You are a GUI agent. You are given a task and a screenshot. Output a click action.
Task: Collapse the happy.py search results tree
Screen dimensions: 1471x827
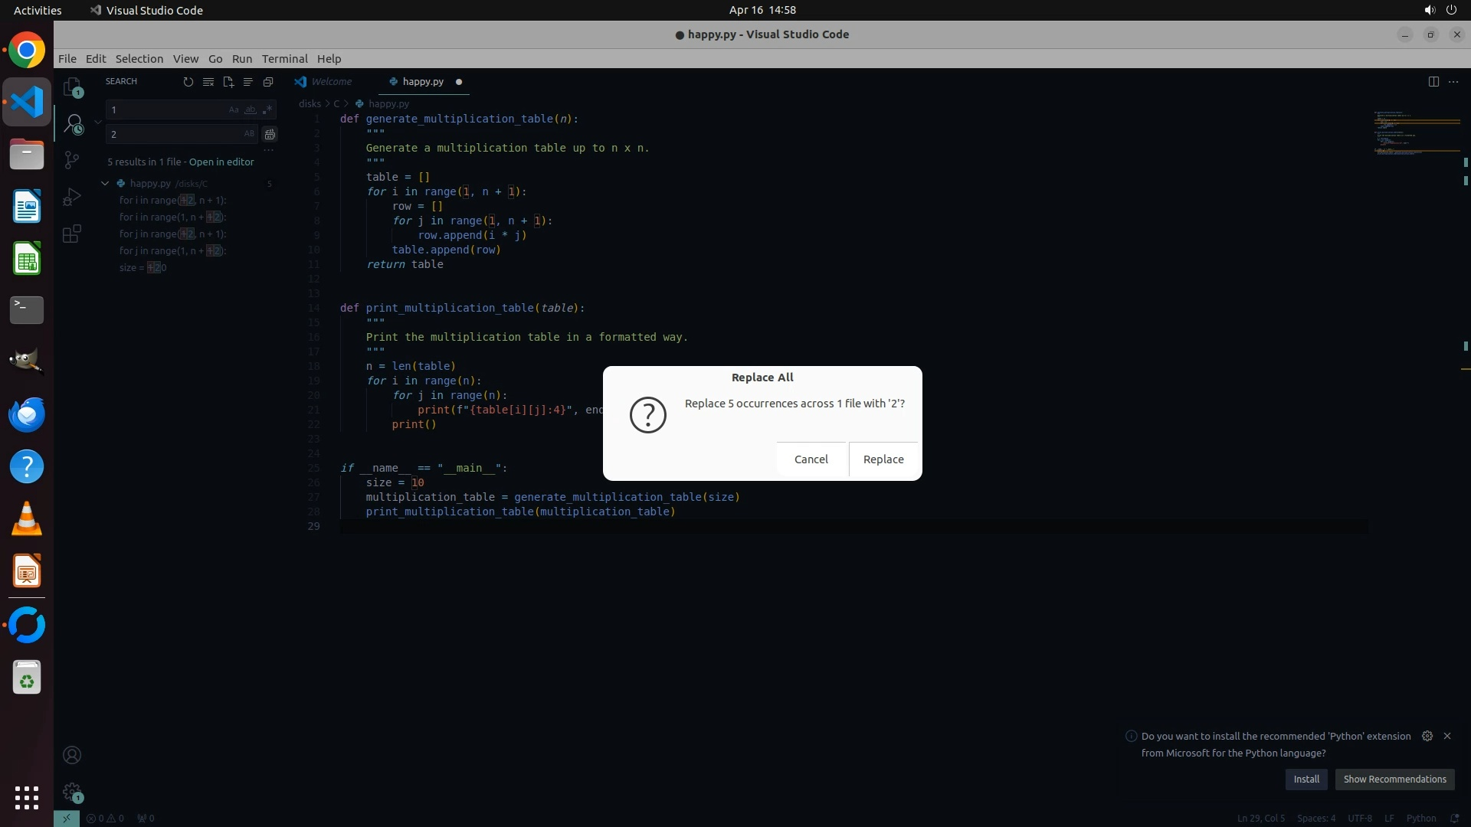click(x=105, y=184)
